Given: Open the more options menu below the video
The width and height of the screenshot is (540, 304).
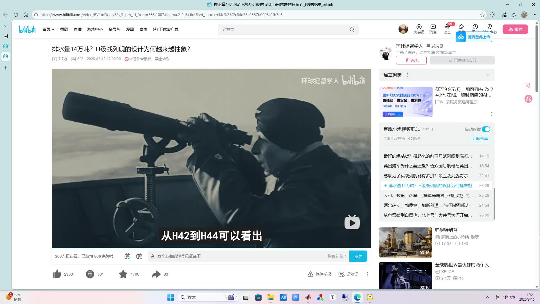Looking at the screenshot, I should pos(367,274).
